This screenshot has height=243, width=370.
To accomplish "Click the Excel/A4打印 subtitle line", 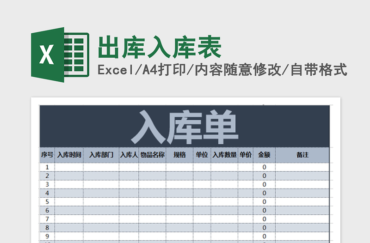I will pyautogui.click(x=222, y=70).
